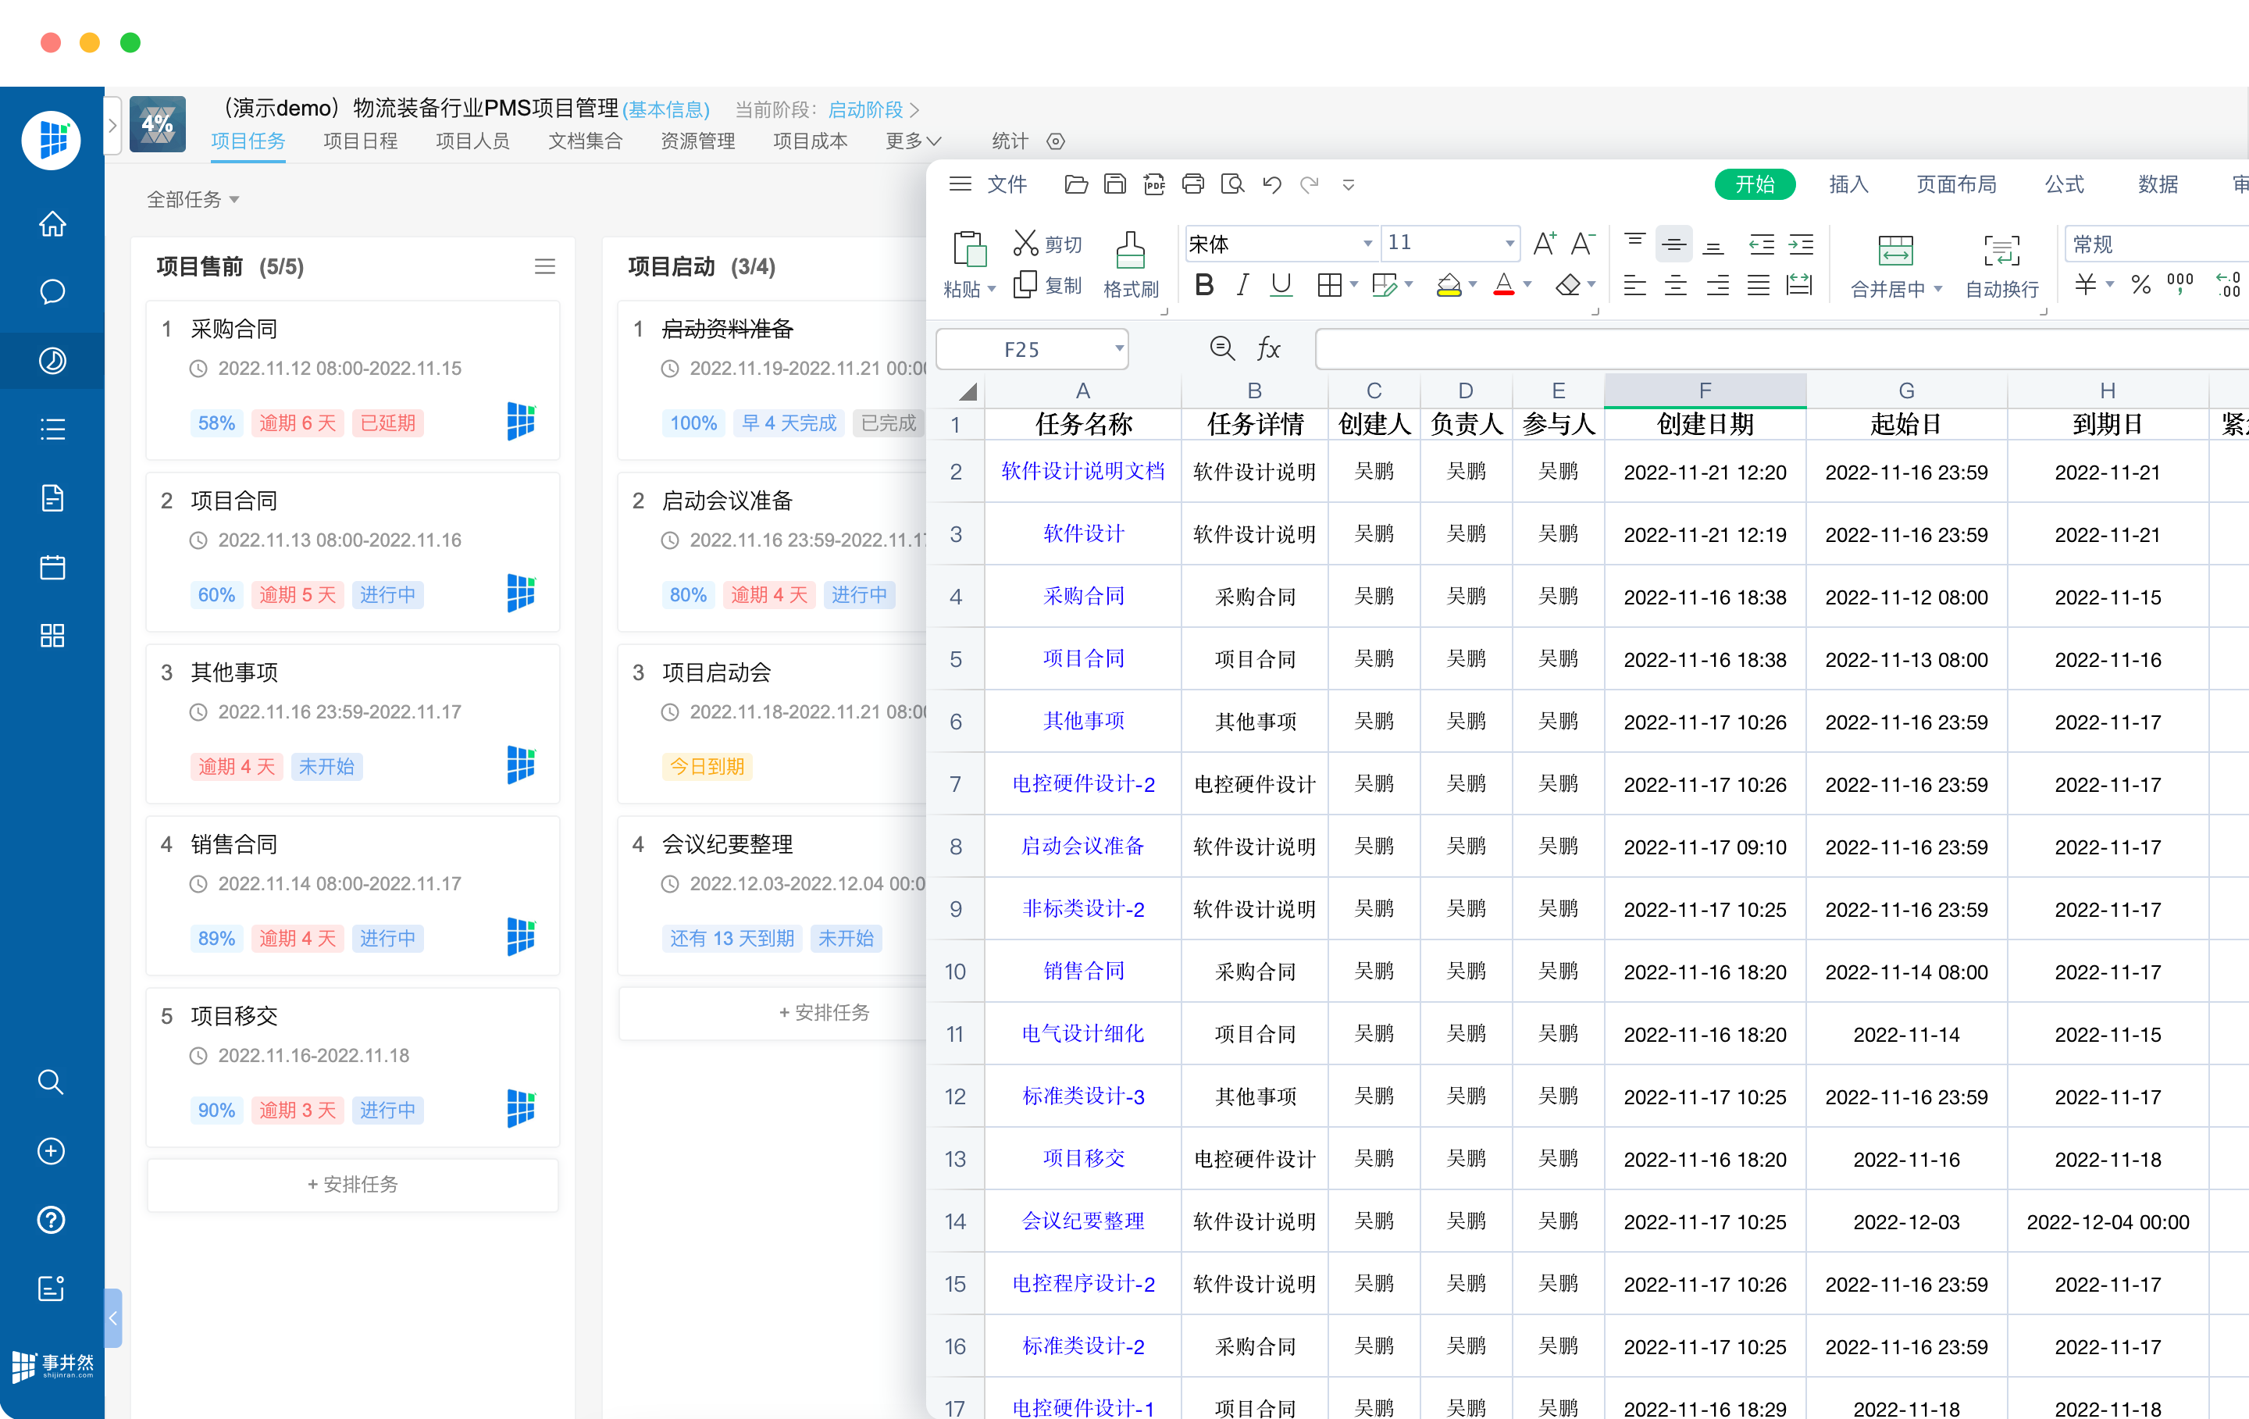2249x1419 pixels.
Task: Open the font size 11 dropdown
Action: [1509, 244]
